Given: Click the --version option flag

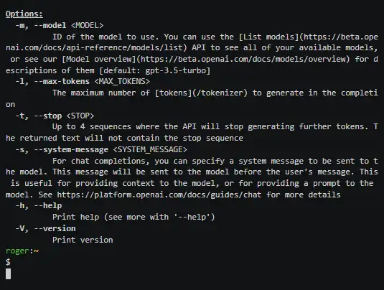Looking at the screenshot, I should [55, 228].
